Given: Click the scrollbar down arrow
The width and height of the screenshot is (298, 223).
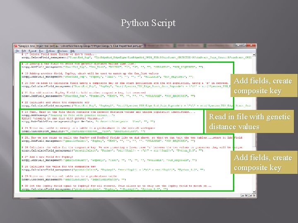Looking at the screenshot, I should [x=254, y=192].
